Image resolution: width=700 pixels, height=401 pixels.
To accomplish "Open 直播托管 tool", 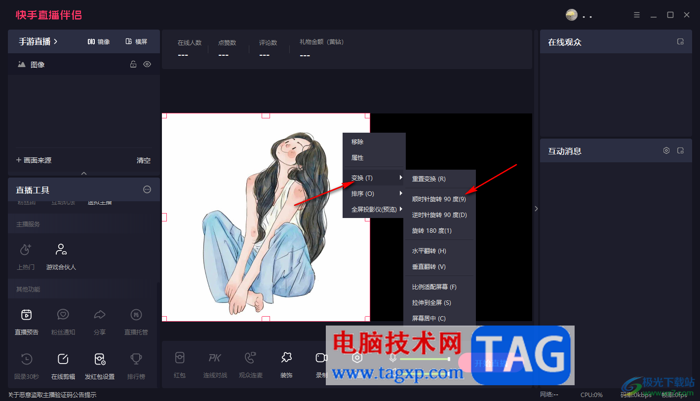I will tap(136, 322).
